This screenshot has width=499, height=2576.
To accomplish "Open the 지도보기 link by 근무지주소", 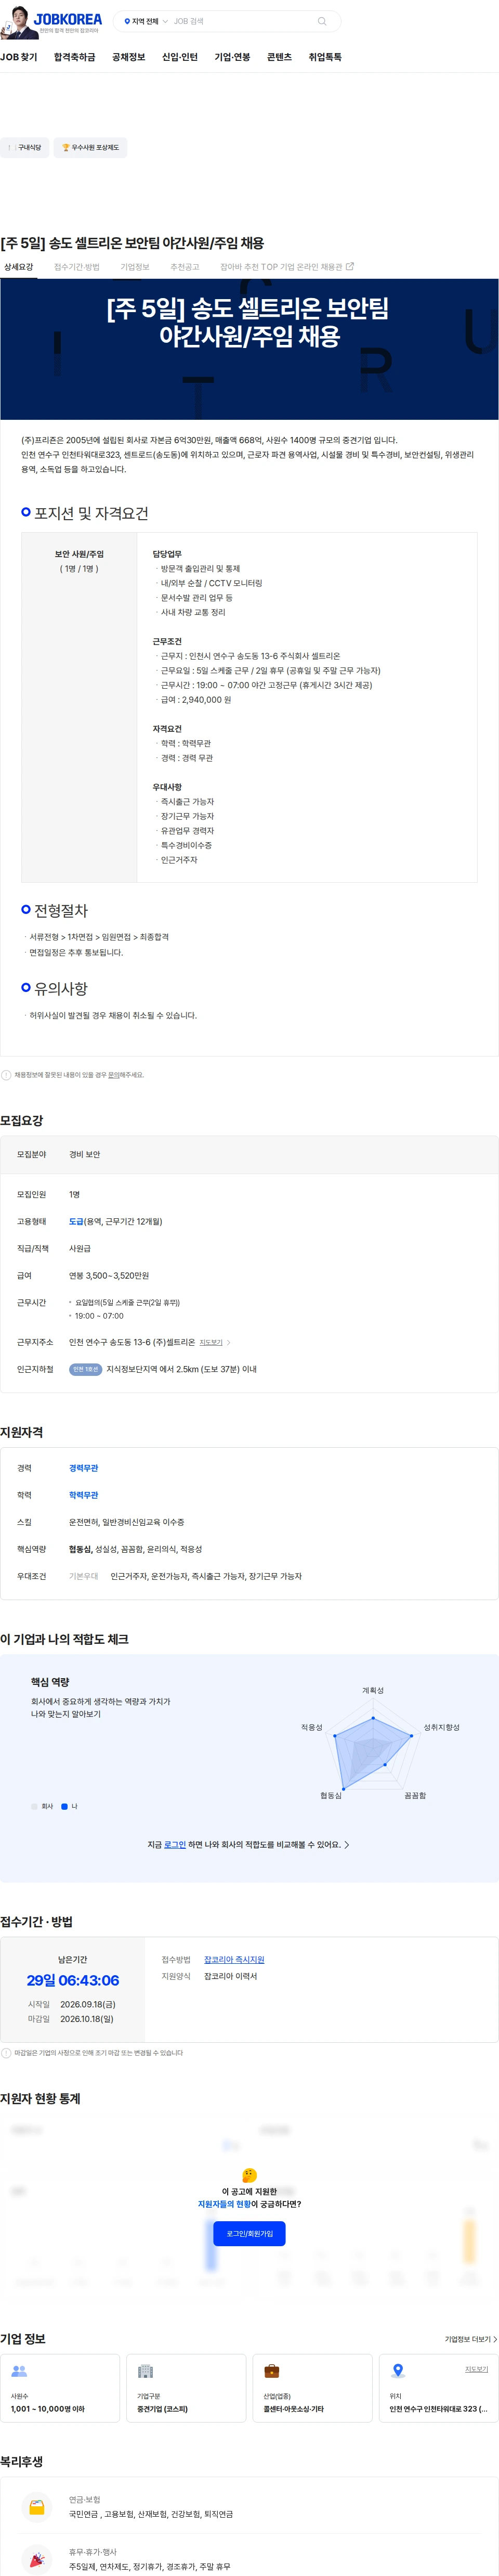I will [211, 1342].
